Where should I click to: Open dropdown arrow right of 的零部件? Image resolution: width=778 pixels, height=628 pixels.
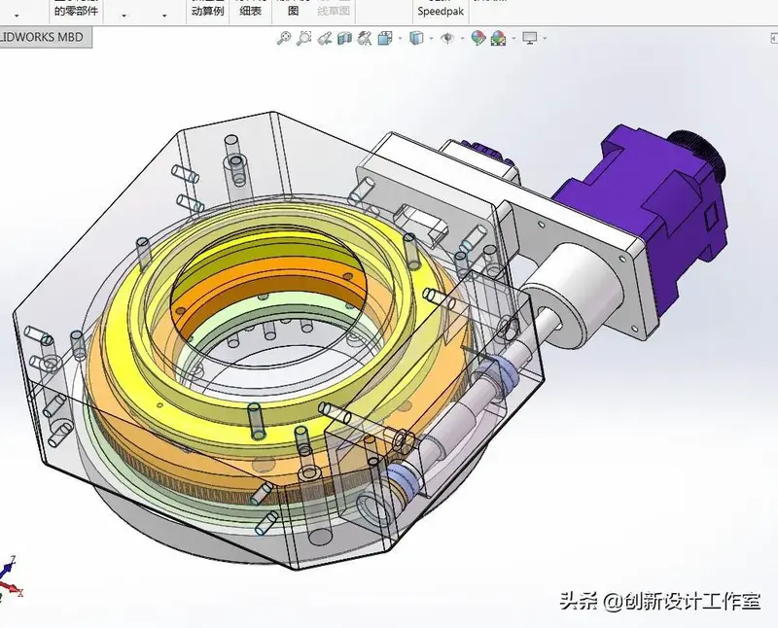(x=124, y=16)
